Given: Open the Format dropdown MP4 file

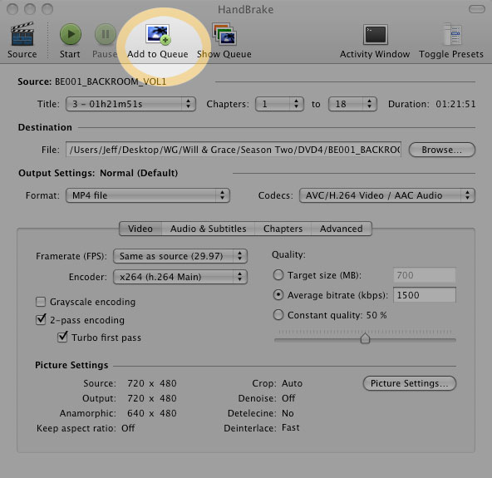Looking at the screenshot, I should pyautogui.click(x=148, y=195).
